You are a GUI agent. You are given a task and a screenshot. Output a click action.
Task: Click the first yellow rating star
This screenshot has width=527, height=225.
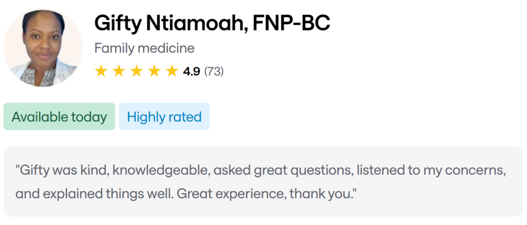tap(101, 71)
